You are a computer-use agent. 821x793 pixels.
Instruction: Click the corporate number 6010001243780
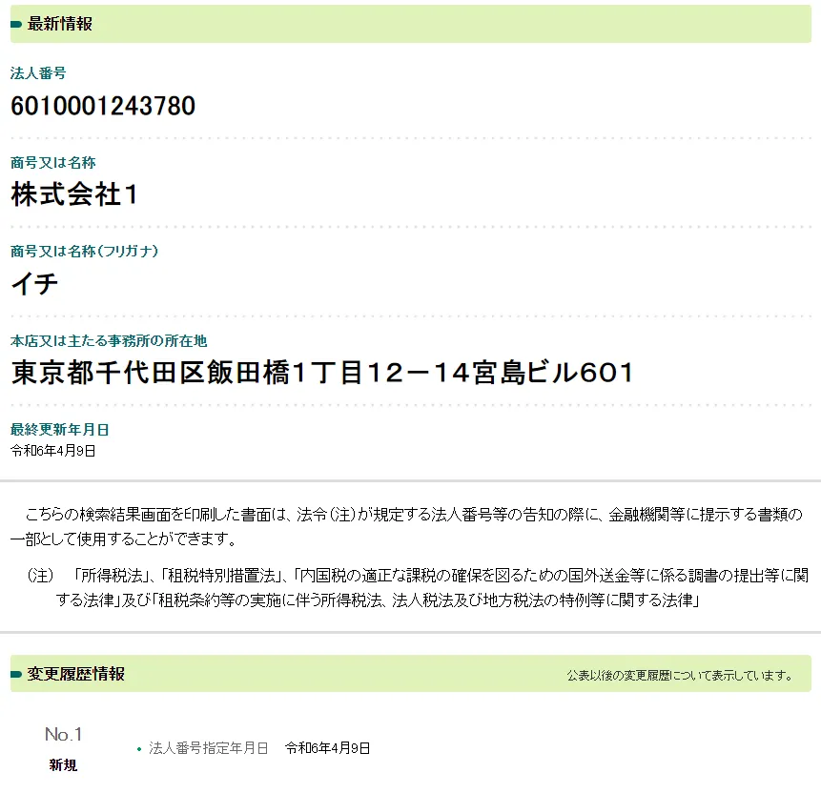tap(103, 106)
